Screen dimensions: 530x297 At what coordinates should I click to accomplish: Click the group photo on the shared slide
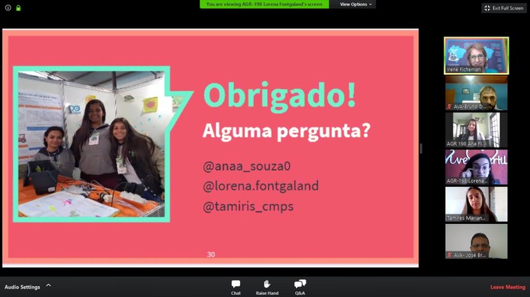[92, 143]
